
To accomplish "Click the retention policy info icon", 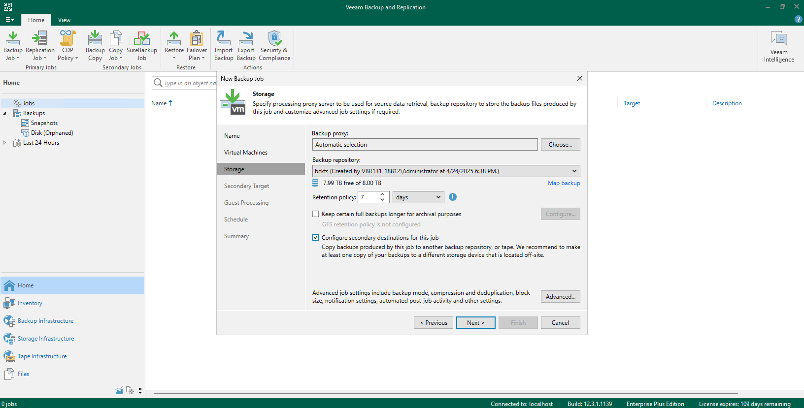I will pyautogui.click(x=453, y=197).
